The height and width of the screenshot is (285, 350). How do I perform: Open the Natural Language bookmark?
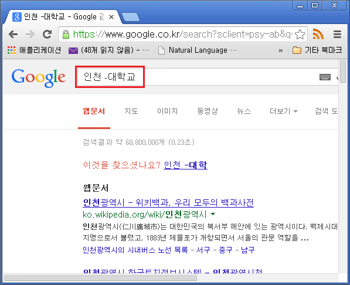click(x=198, y=50)
